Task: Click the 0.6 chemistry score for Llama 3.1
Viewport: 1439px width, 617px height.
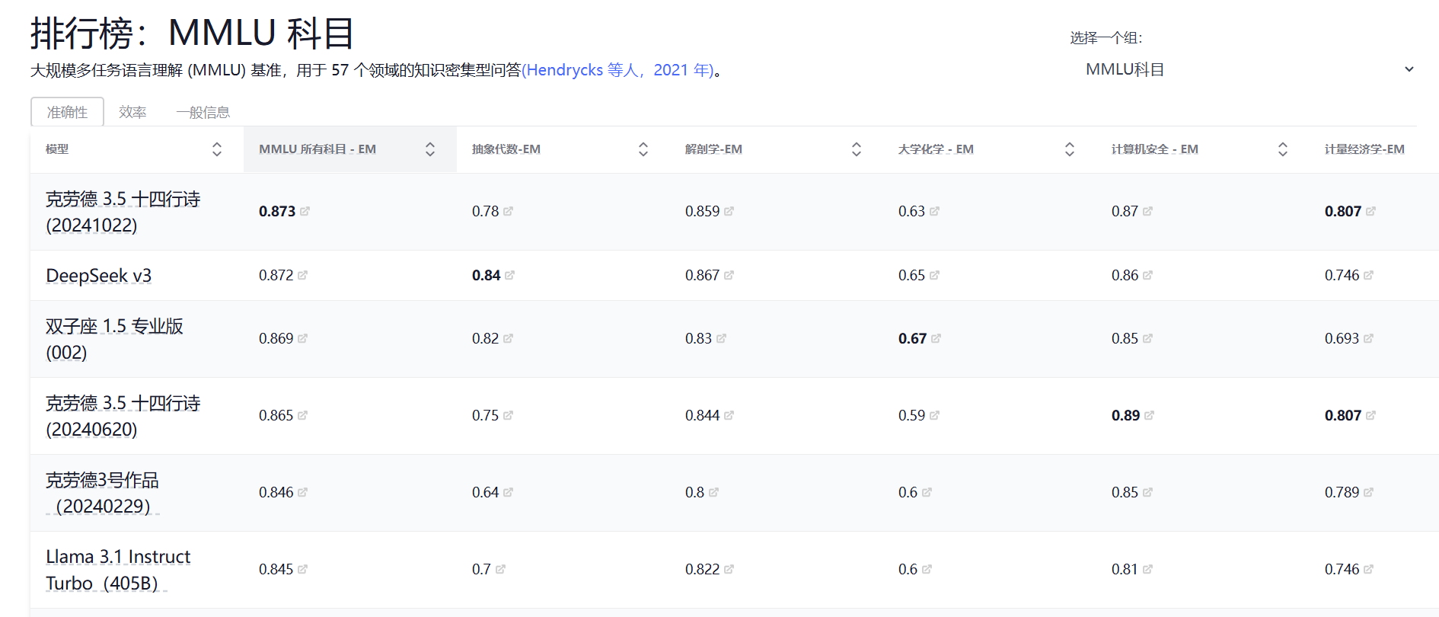Action: [908, 569]
